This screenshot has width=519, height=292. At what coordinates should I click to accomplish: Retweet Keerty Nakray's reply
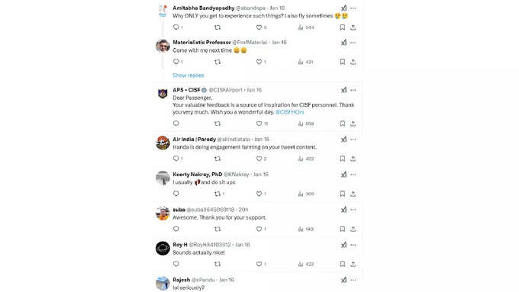tap(218, 194)
